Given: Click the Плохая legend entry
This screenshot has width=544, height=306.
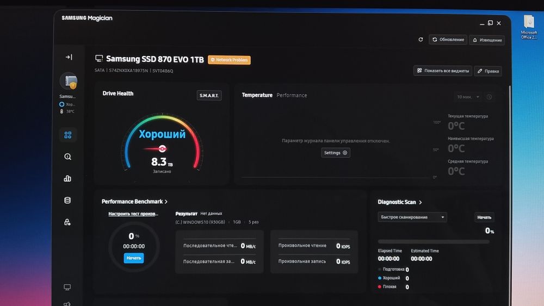Looking at the screenshot, I should tap(393, 286).
